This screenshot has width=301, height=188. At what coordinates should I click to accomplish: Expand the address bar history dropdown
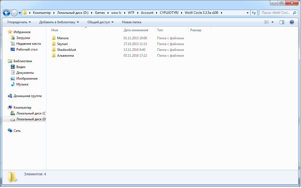tap(247, 13)
